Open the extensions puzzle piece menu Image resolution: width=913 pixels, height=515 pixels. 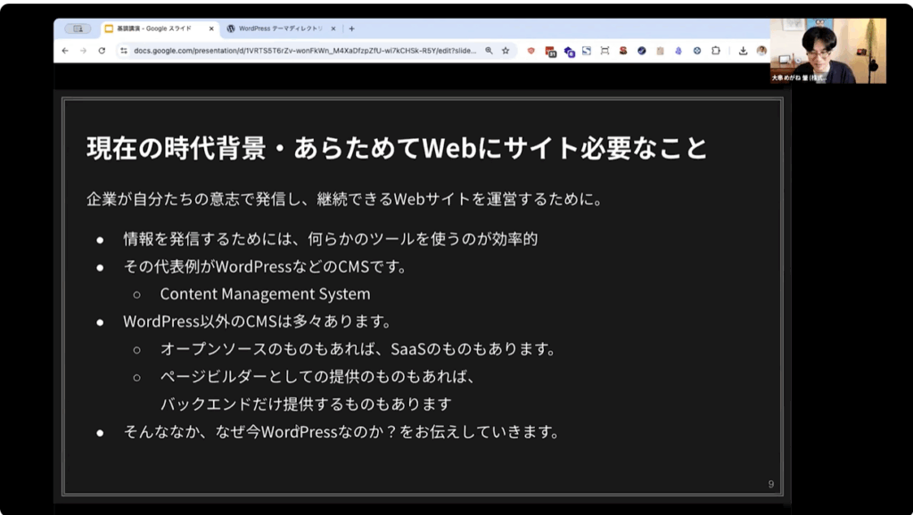[x=716, y=51]
